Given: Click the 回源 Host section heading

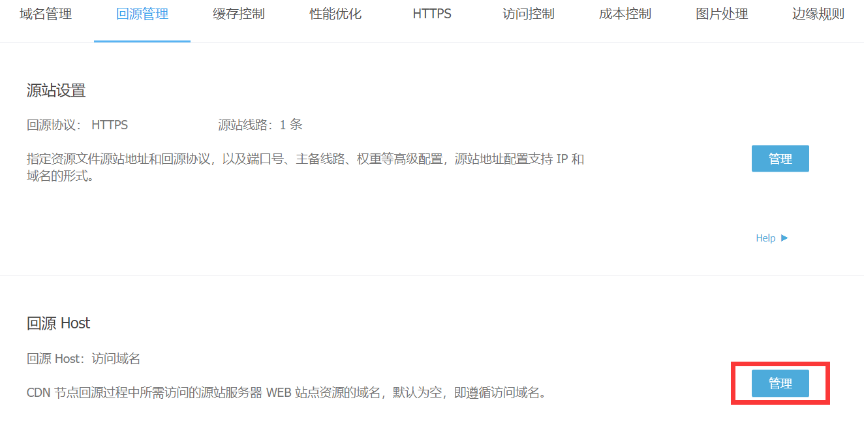Looking at the screenshot, I should pos(59,323).
